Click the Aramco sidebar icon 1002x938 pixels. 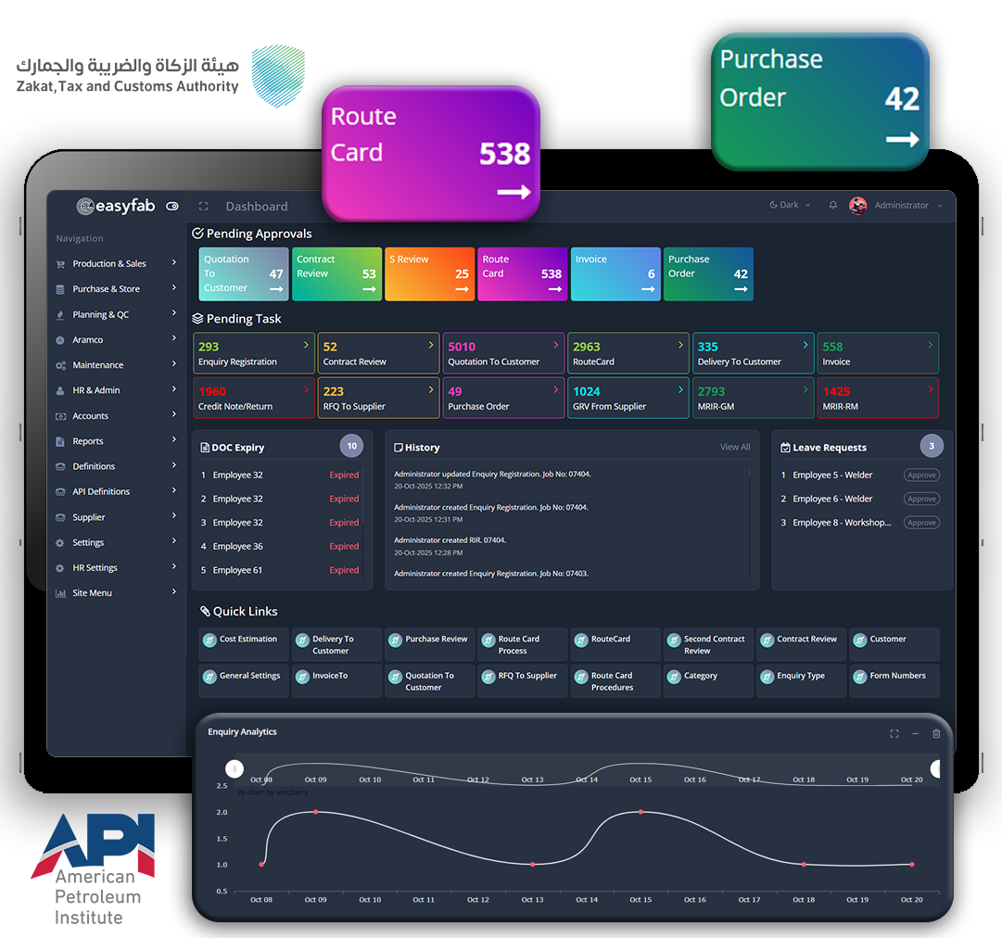(60, 340)
